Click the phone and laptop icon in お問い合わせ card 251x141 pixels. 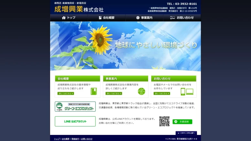pos(187,92)
